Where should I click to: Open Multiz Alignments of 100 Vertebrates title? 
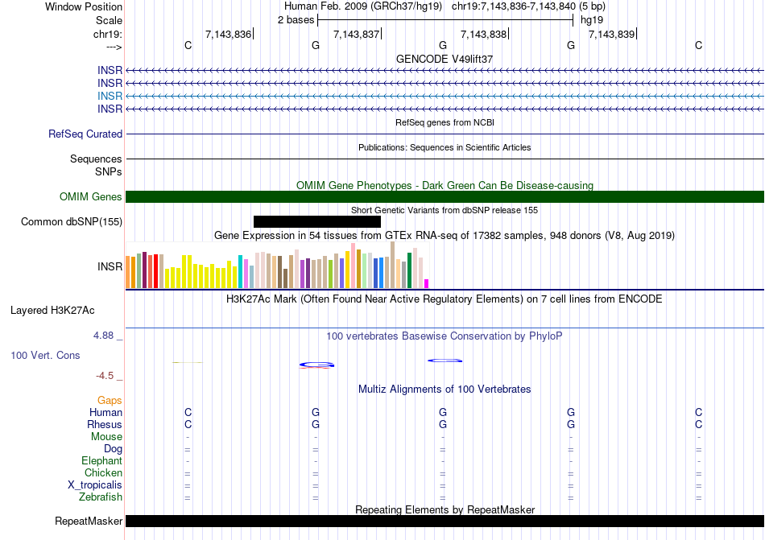pyautogui.click(x=445, y=389)
